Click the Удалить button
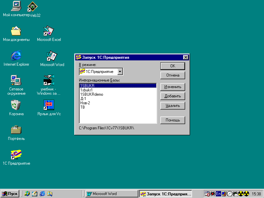 173,106
